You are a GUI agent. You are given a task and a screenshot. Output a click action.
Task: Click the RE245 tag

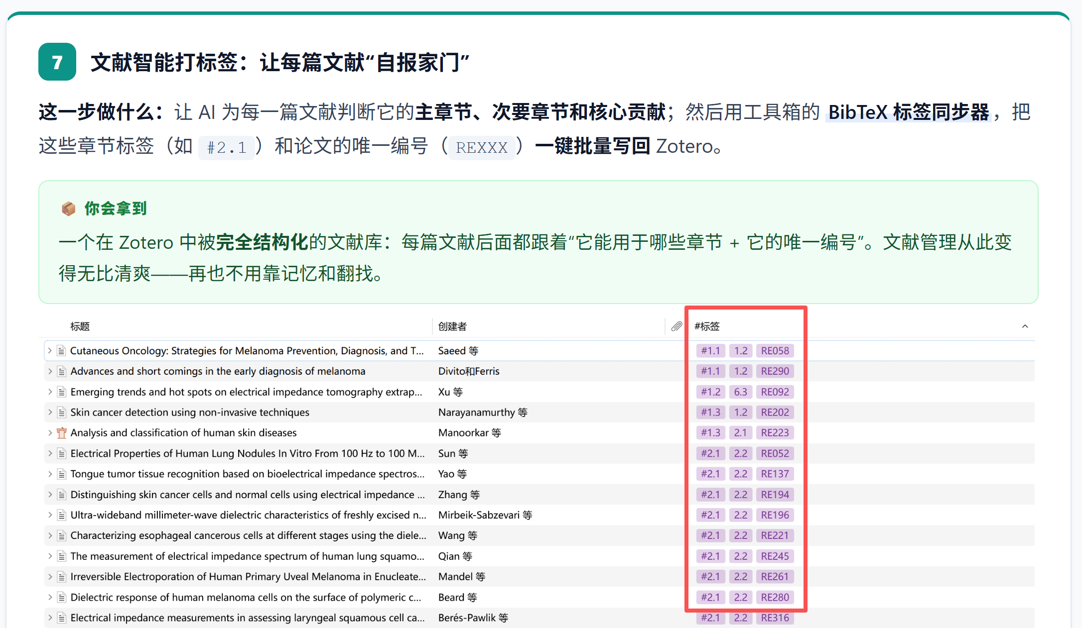(x=775, y=556)
